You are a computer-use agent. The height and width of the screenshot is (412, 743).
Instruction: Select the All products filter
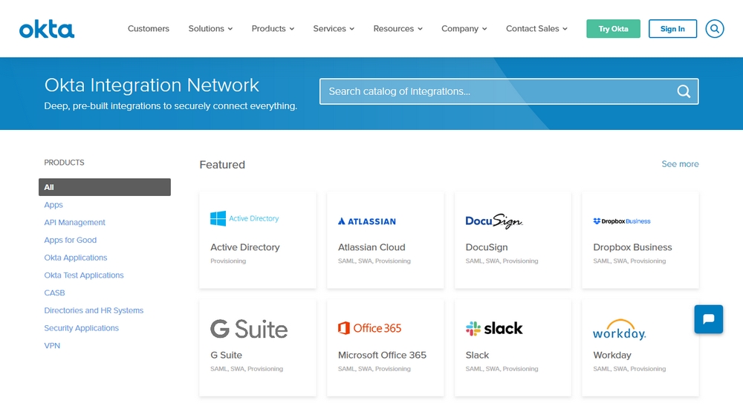(104, 187)
